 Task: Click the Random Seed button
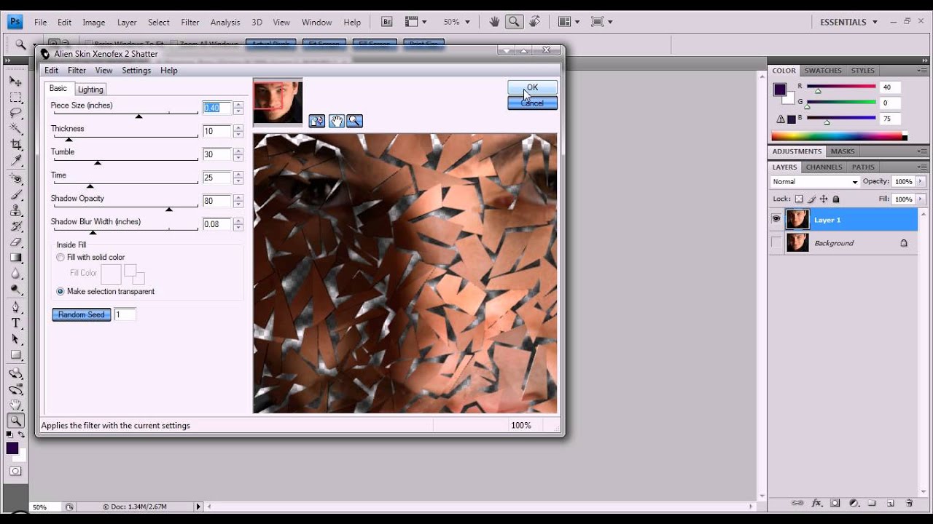coord(82,315)
